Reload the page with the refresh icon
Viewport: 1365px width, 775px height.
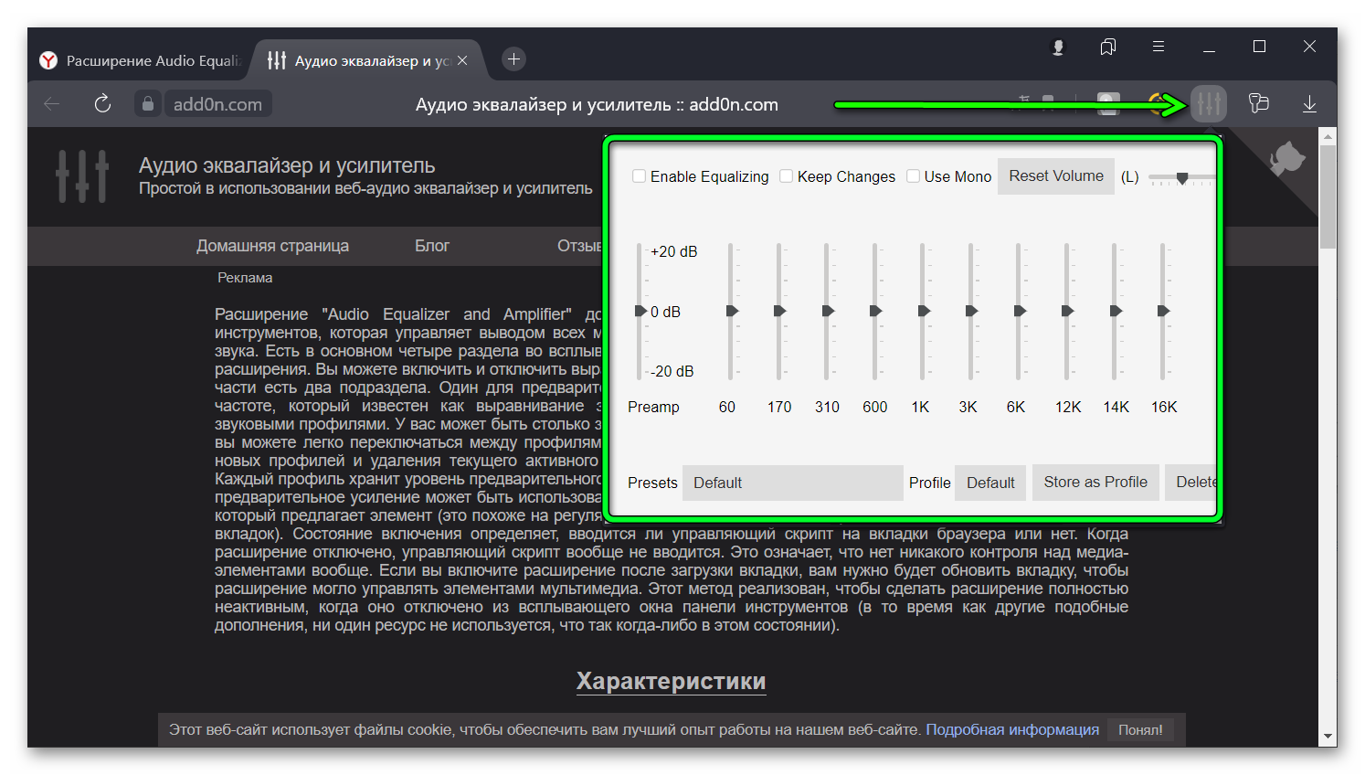102,104
